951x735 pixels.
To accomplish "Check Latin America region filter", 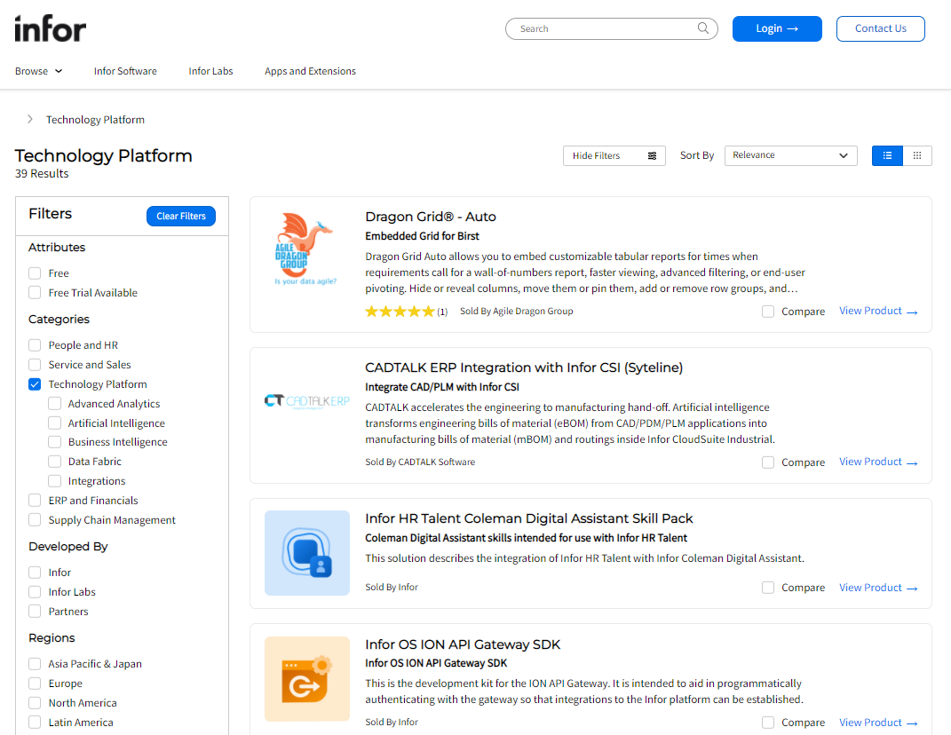I will 35,723.
